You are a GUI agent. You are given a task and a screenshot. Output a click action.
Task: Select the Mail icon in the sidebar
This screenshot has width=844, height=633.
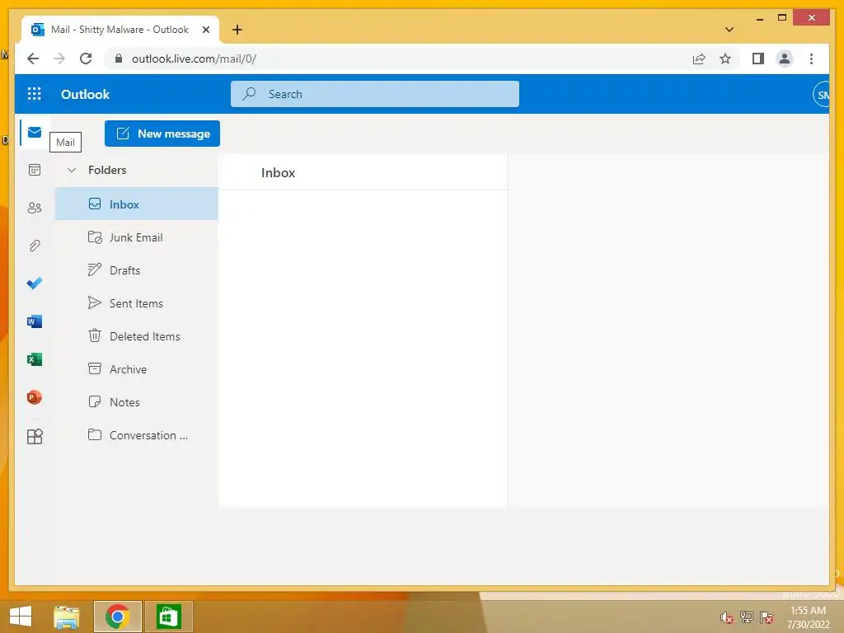(35, 133)
